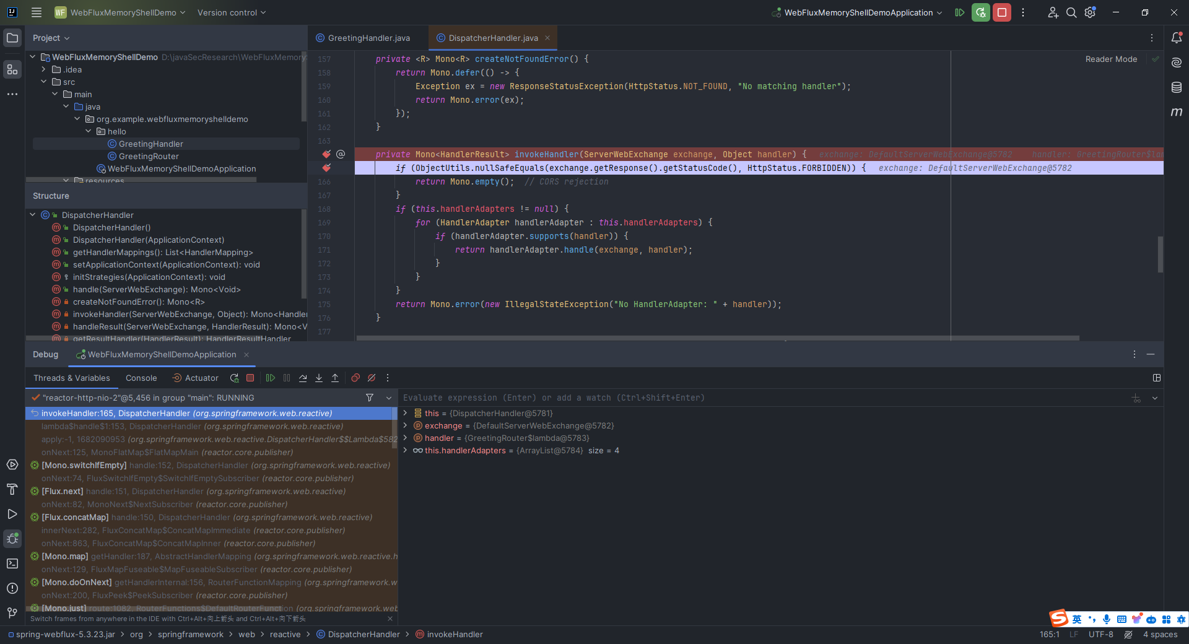1189x644 pixels.
Task: Open the Maven tool window
Action: point(1177,112)
